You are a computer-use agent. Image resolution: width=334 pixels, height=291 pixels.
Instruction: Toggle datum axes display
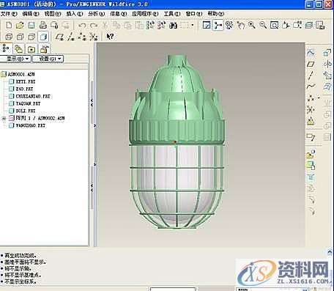coord(71,37)
